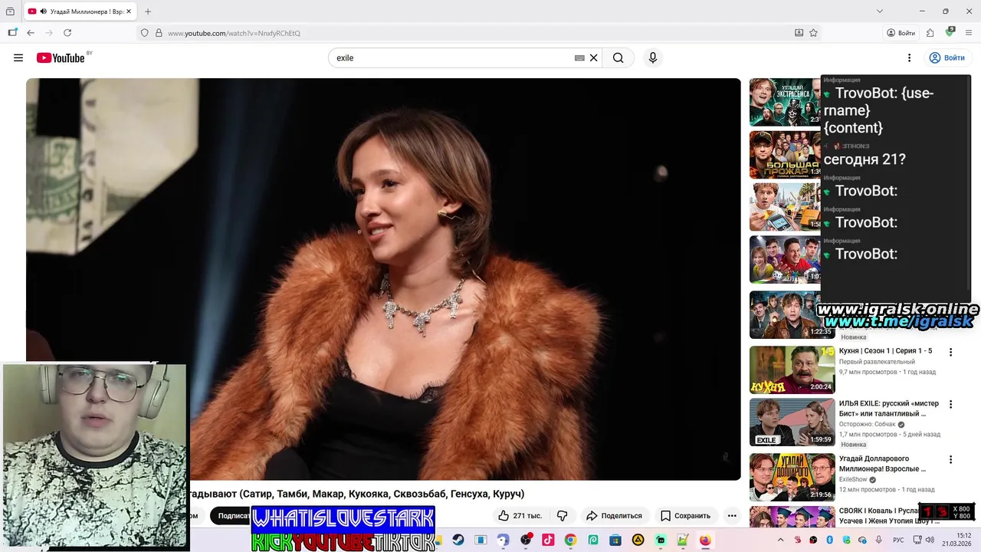Screen dimensions: 981x552
Task: View site security padlock info
Action: tap(159, 33)
